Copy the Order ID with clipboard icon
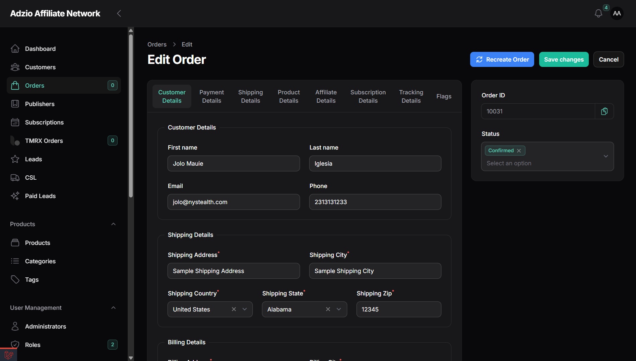 604,111
